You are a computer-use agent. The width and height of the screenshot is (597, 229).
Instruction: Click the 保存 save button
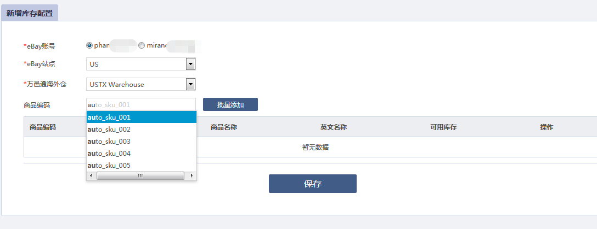[x=313, y=184]
